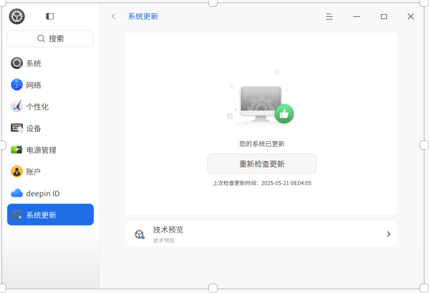Image resolution: width=429 pixels, height=293 pixels.
Task: Click the 系统更新 gear icon in sidebar
Action: (x=17, y=215)
